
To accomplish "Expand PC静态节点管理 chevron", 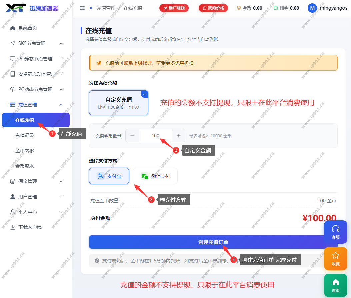I will [x=61, y=59].
